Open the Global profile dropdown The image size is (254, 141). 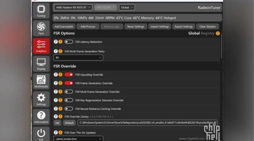pos(127,7)
